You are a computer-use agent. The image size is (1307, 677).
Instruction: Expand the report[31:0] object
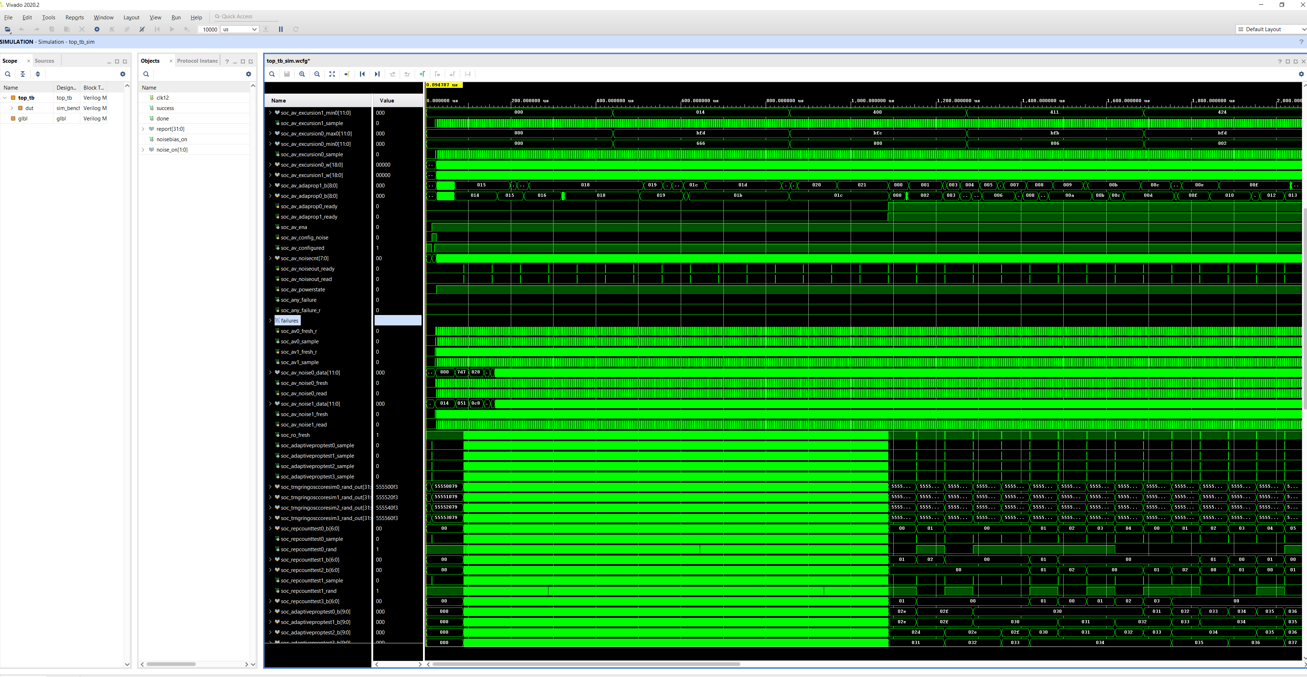(143, 129)
